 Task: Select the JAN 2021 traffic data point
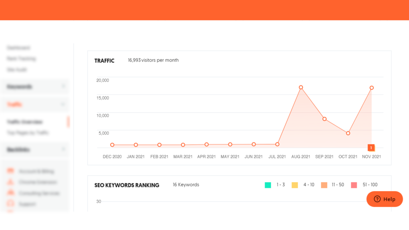click(136, 145)
